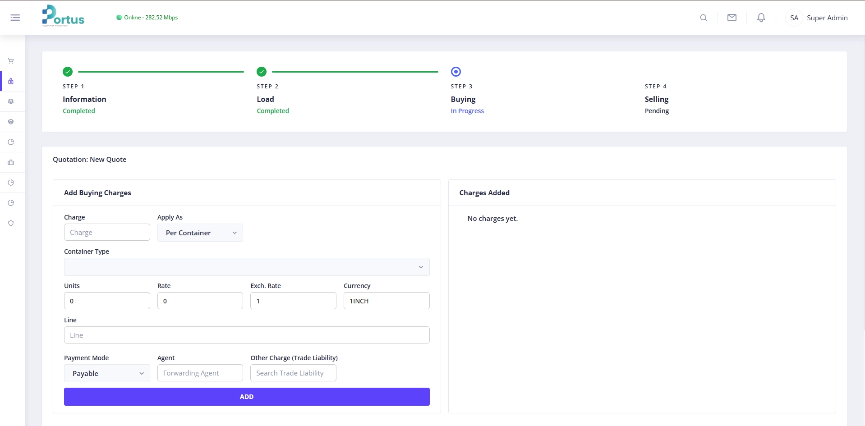Click the Step 2 completed checkmark
The height and width of the screenshot is (426, 865).
pyautogui.click(x=262, y=72)
